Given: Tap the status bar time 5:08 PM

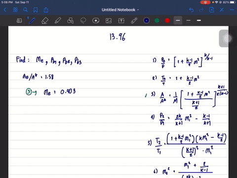Looking at the screenshot, I should tap(7, 2).
